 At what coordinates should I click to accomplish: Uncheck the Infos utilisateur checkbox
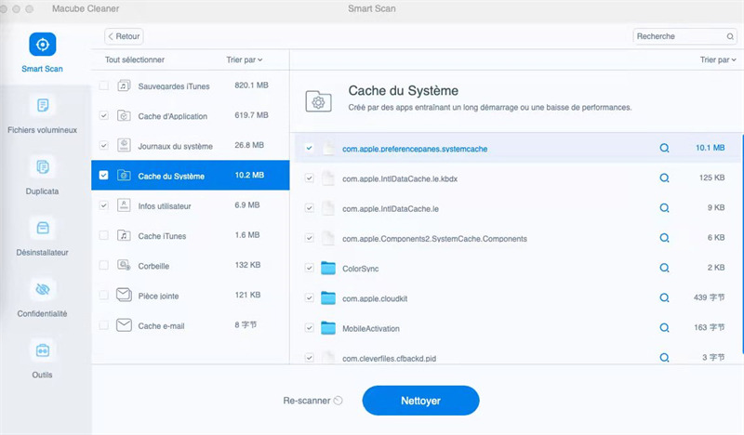(x=103, y=205)
